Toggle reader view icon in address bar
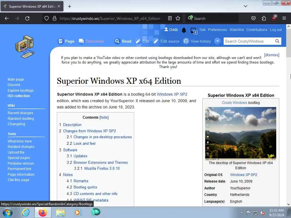This screenshot has height=218, width=291. click(170, 18)
